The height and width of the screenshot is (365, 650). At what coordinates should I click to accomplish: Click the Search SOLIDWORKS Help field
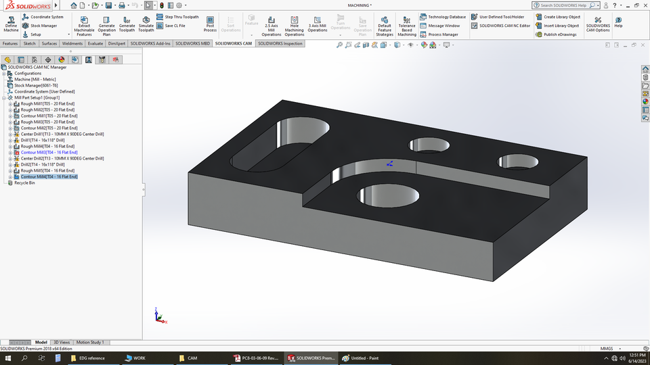point(566,5)
